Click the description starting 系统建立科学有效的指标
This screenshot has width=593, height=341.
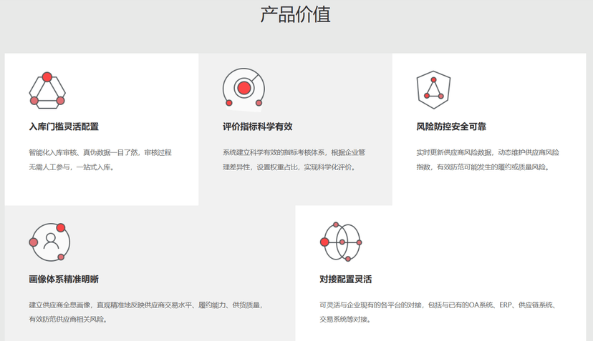294,159
